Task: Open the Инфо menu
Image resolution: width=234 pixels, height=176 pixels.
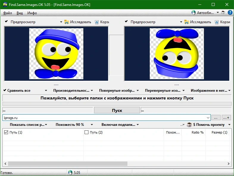Action: click(x=32, y=13)
